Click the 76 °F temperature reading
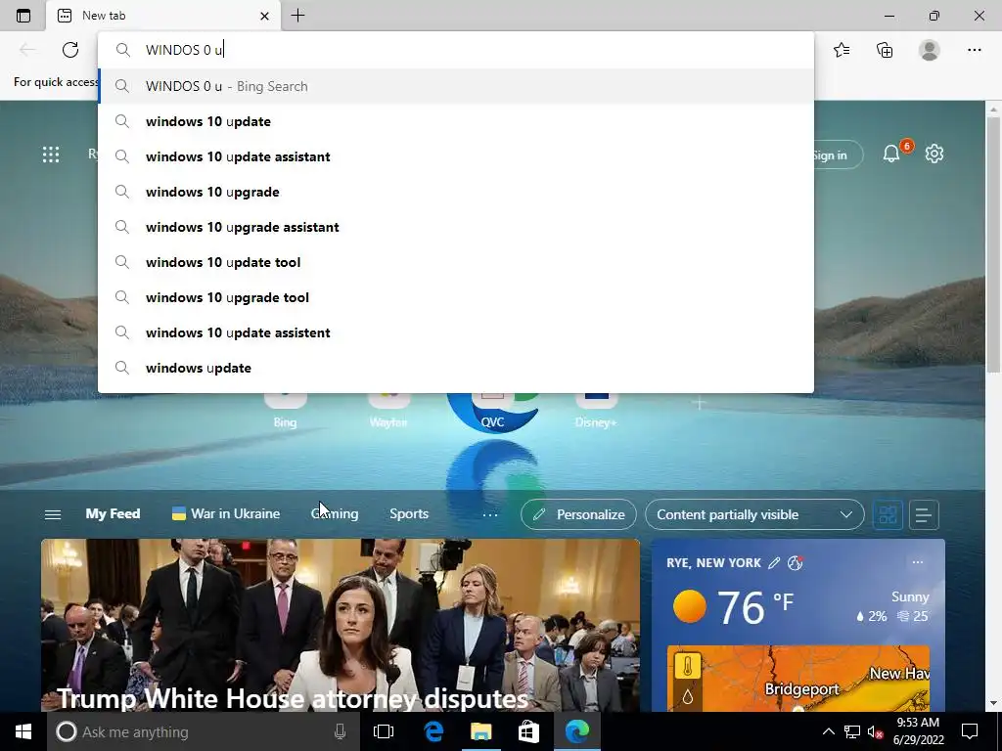Image resolution: width=1002 pixels, height=751 pixels. pyautogui.click(x=754, y=606)
